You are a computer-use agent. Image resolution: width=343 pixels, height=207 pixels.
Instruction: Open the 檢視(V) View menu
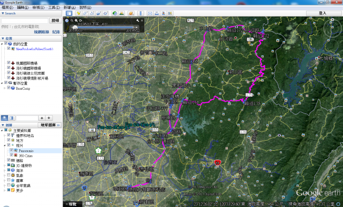(39, 7)
